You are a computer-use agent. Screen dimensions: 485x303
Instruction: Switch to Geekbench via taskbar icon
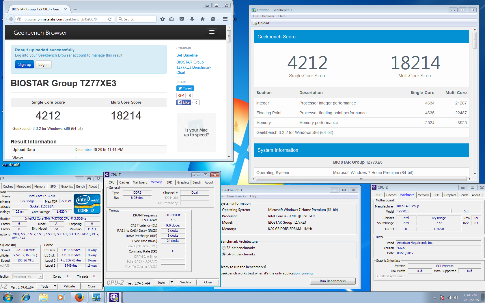96,297
